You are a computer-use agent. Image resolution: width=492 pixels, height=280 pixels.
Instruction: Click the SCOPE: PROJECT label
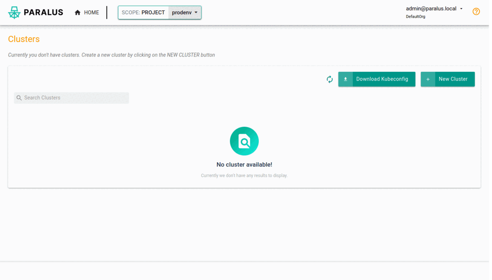point(143,12)
